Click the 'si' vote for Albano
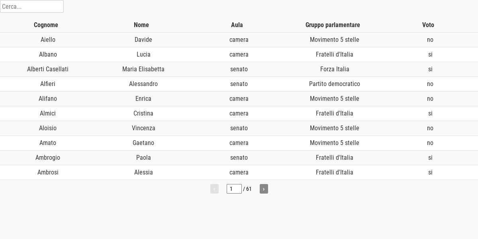This screenshot has width=478, height=239. point(430,55)
